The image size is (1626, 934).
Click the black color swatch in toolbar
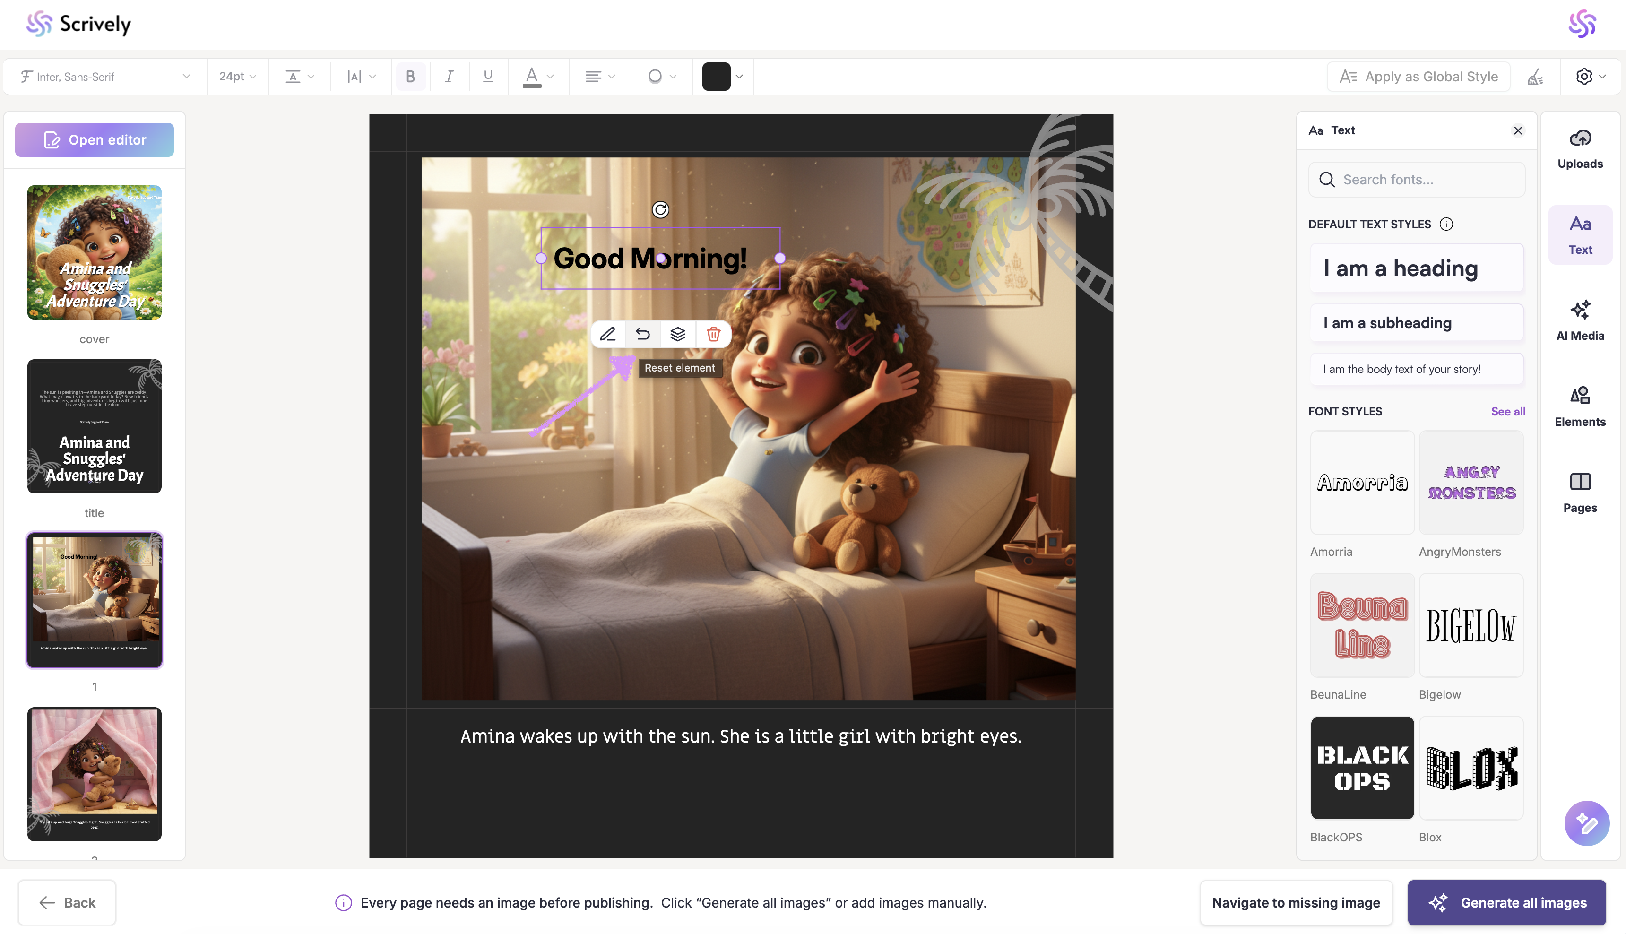click(x=716, y=77)
